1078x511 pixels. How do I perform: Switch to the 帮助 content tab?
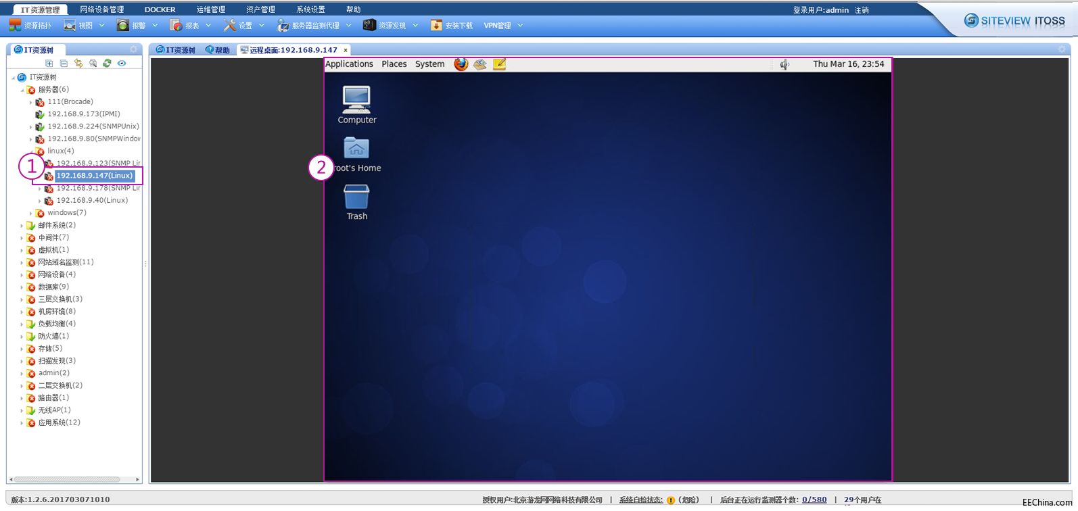tap(218, 50)
